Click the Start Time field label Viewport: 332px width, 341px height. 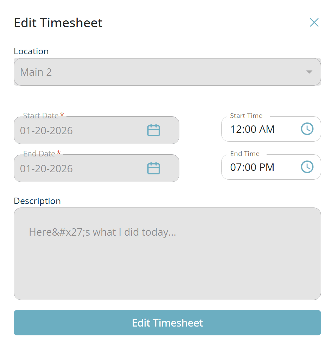pos(246,116)
